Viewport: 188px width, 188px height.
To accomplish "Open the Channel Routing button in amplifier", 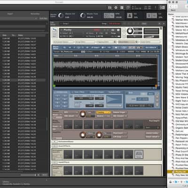I will tap(152, 133).
